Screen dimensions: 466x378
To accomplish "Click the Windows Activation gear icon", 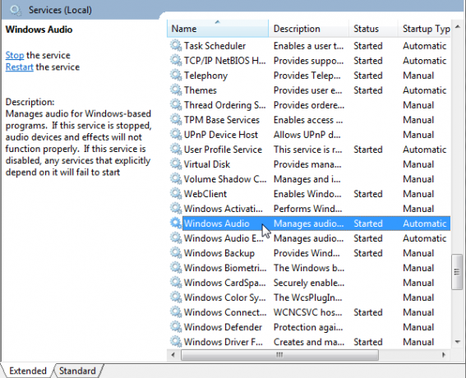I will (x=176, y=209).
